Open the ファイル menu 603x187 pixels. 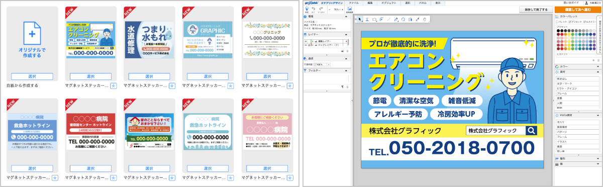tap(354, 3)
